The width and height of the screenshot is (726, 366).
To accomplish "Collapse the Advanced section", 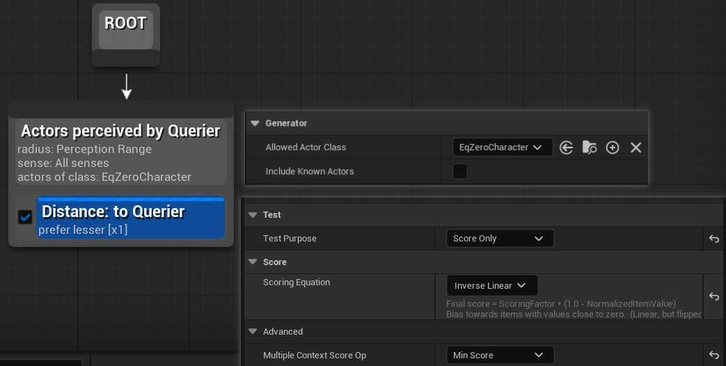I will [253, 332].
